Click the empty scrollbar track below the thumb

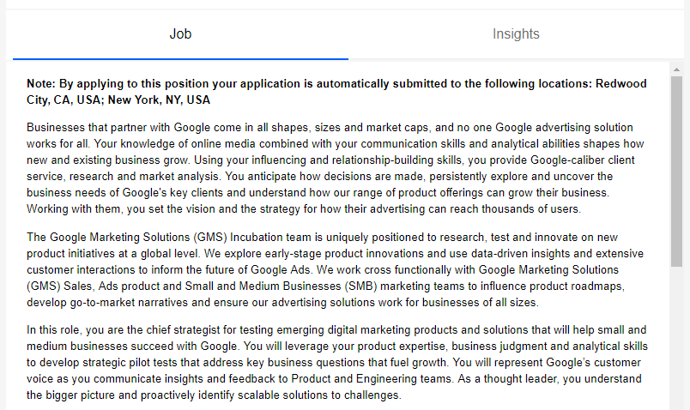point(676,343)
